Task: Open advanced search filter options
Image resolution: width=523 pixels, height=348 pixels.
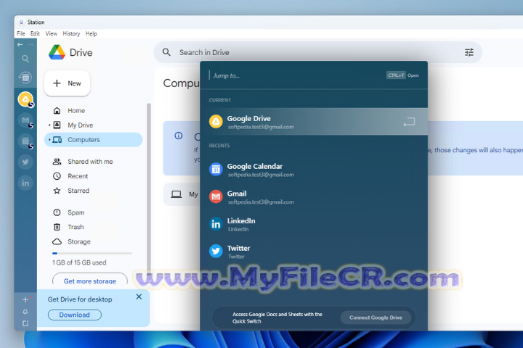Action: pyautogui.click(x=469, y=52)
